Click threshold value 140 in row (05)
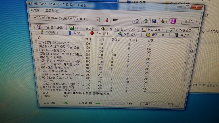 [114, 55]
